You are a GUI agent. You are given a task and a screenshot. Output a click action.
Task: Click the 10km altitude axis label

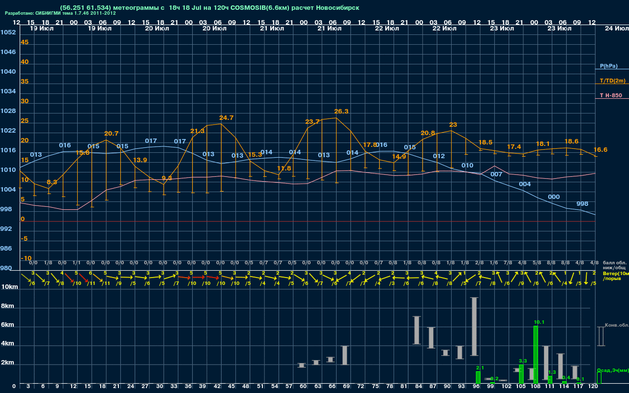point(10,287)
